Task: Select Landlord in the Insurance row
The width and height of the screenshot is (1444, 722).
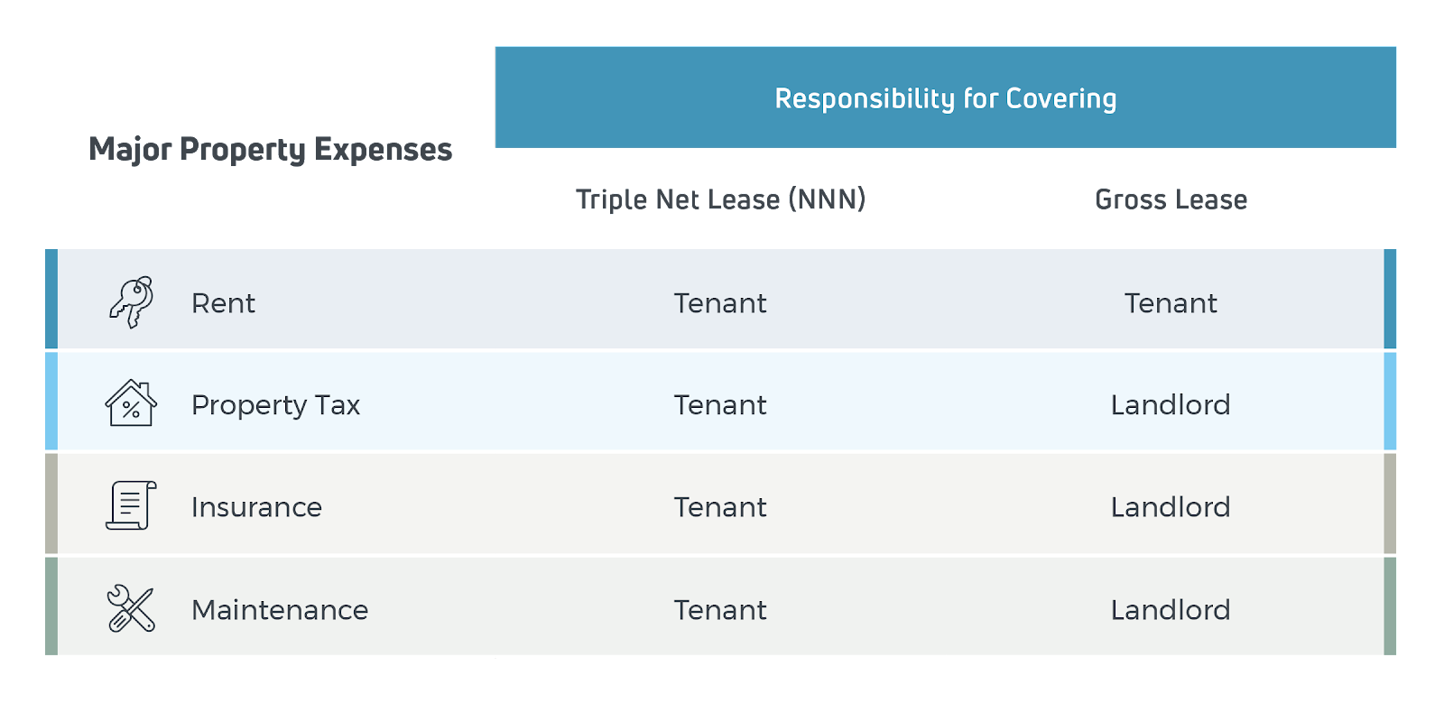Action: pyautogui.click(x=1171, y=507)
